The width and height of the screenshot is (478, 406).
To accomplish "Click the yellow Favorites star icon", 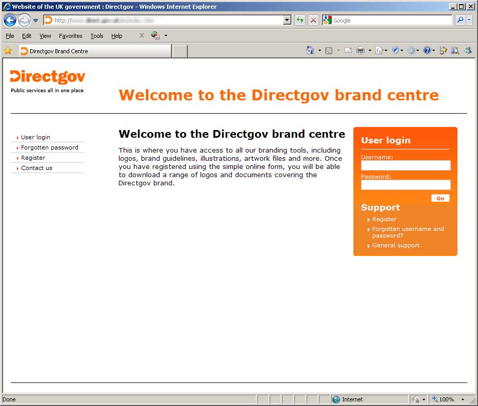I will 8,51.
